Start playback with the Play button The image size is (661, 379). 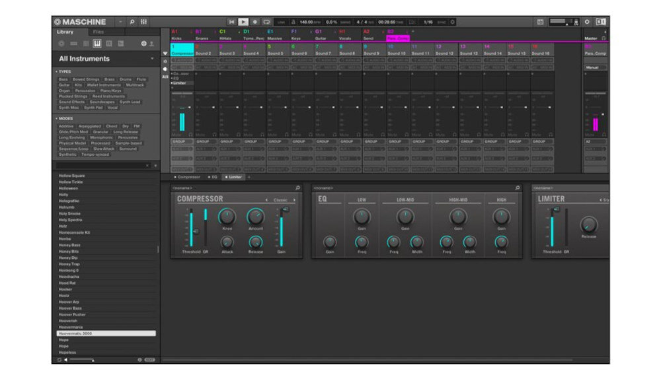coord(243,22)
